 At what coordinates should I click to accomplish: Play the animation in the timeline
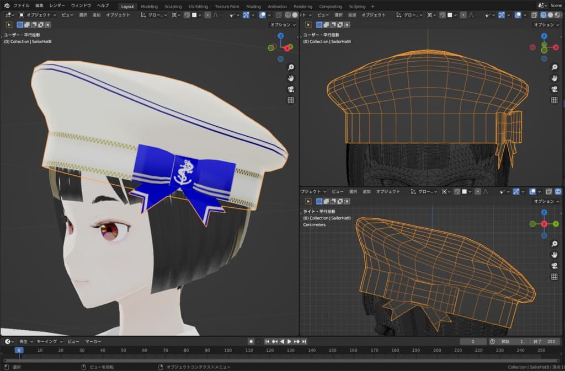tap(289, 342)
